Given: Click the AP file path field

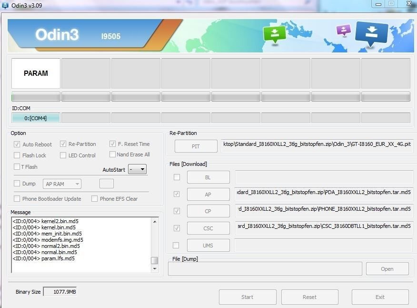Looking at the screenshot, I should [324, 194].
